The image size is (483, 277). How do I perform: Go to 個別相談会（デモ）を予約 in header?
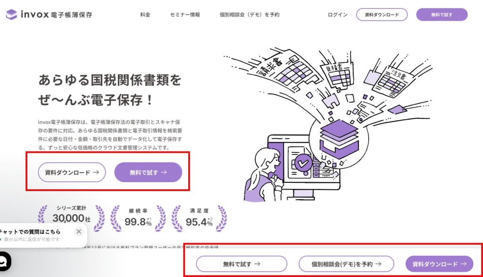[x=250, y=15]
